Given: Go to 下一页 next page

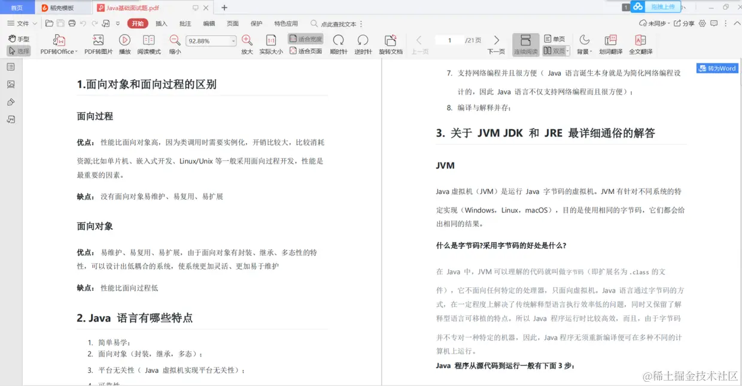Looking at the screenshot, I should pyautogui.click(x=496, y=44).
